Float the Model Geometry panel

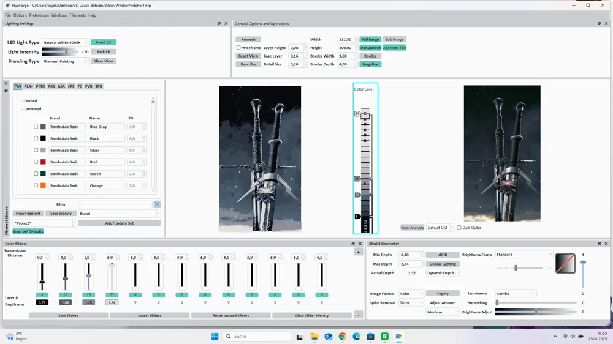(599, 244)
